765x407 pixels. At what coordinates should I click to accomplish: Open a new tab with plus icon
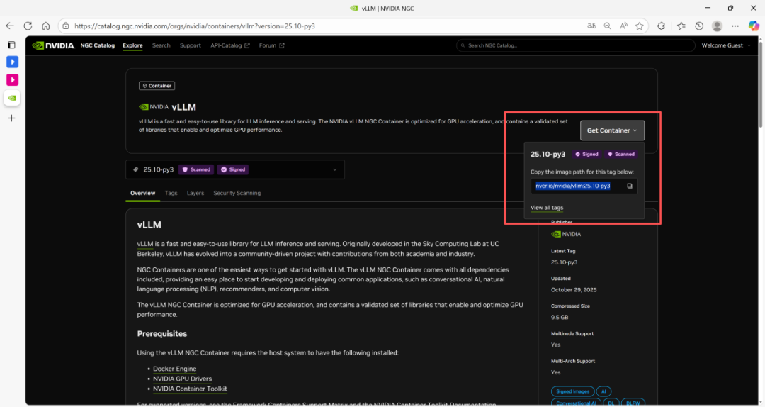(11, 118)
